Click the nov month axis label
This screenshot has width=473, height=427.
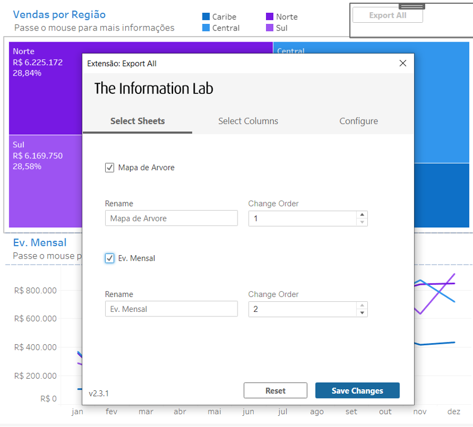(x=420, y=411)
